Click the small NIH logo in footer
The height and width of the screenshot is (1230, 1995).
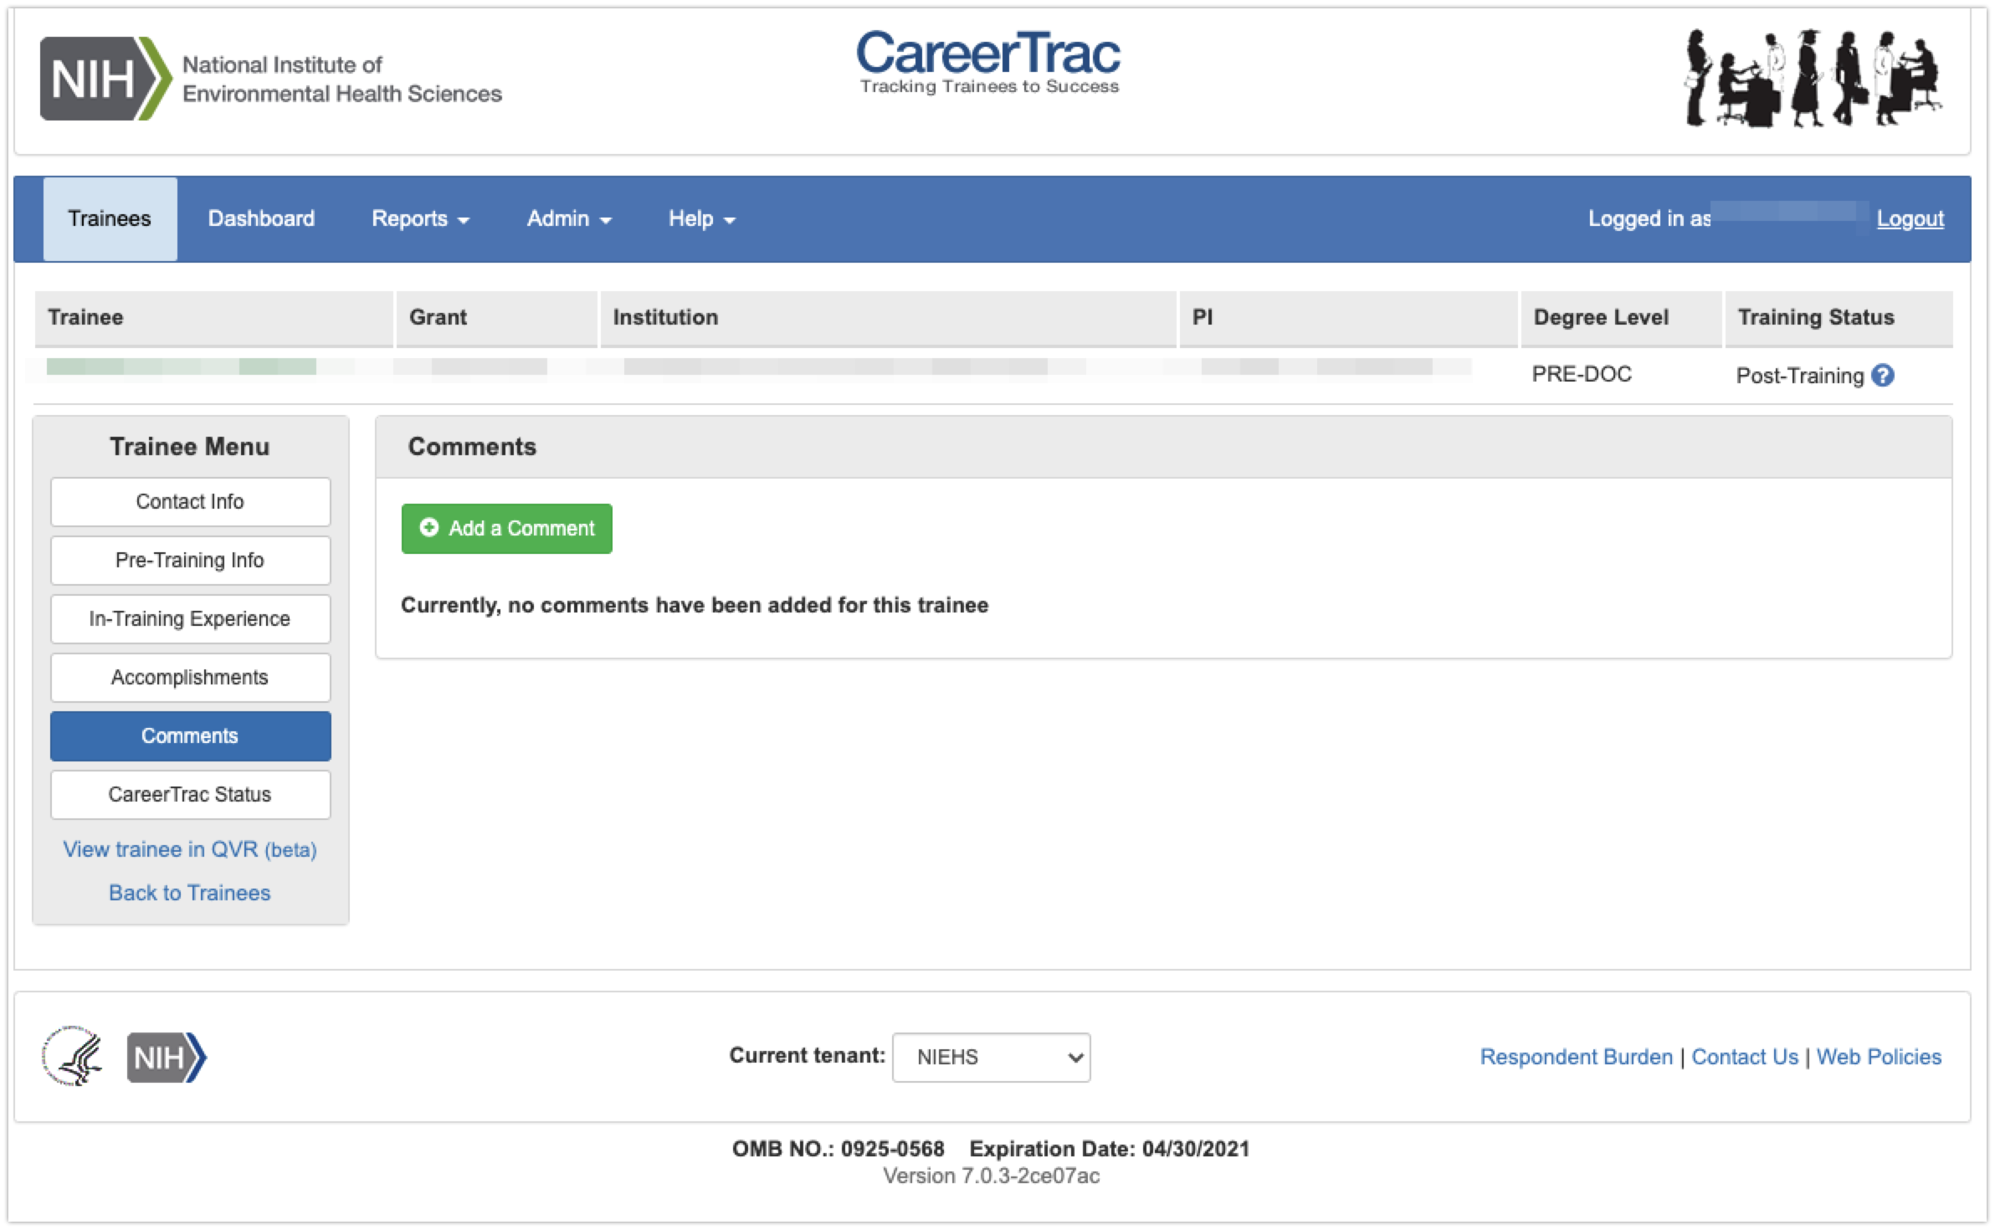point(166,1058)
